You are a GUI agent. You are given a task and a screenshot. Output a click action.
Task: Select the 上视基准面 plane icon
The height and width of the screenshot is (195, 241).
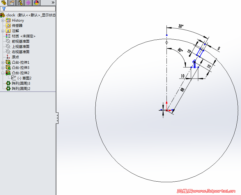coord(8,46)
